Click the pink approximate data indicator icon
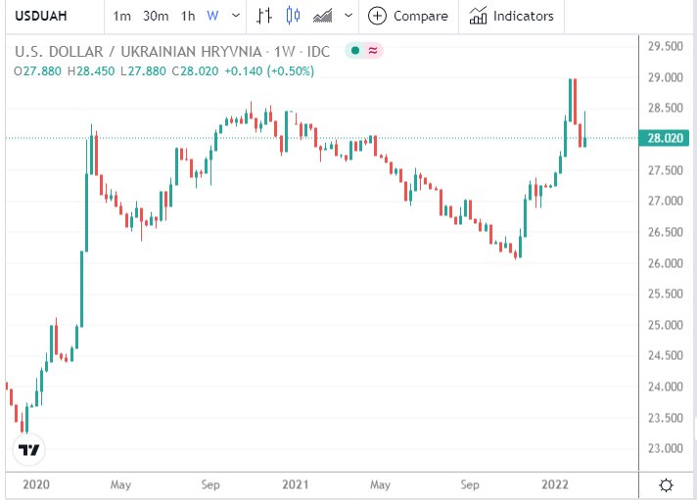The height and width of the screenshot is (500, 697). pyautogui.click(x=373, y=51)
